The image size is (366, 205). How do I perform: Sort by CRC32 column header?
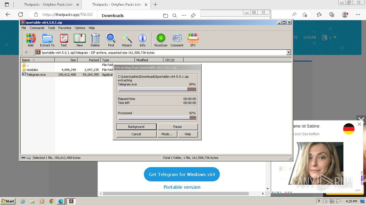click(x=173, y=60)
